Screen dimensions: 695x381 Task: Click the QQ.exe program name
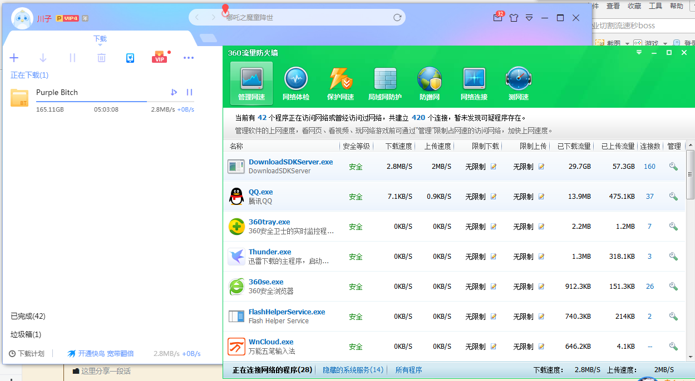tap(260, 192)
